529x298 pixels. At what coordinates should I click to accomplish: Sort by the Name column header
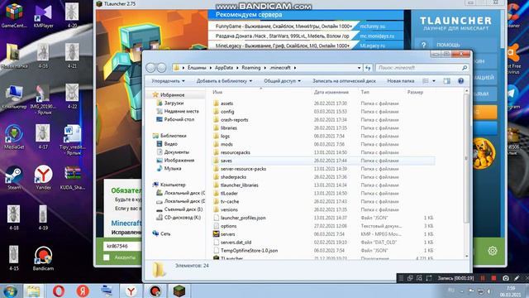(x=261, y=92)
